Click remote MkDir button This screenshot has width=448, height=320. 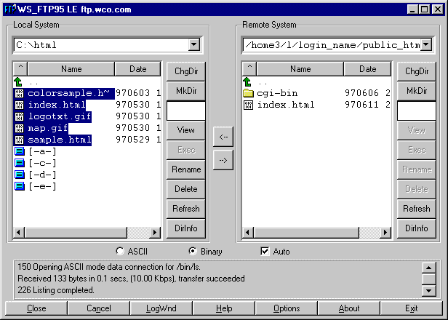pos(417,91)
